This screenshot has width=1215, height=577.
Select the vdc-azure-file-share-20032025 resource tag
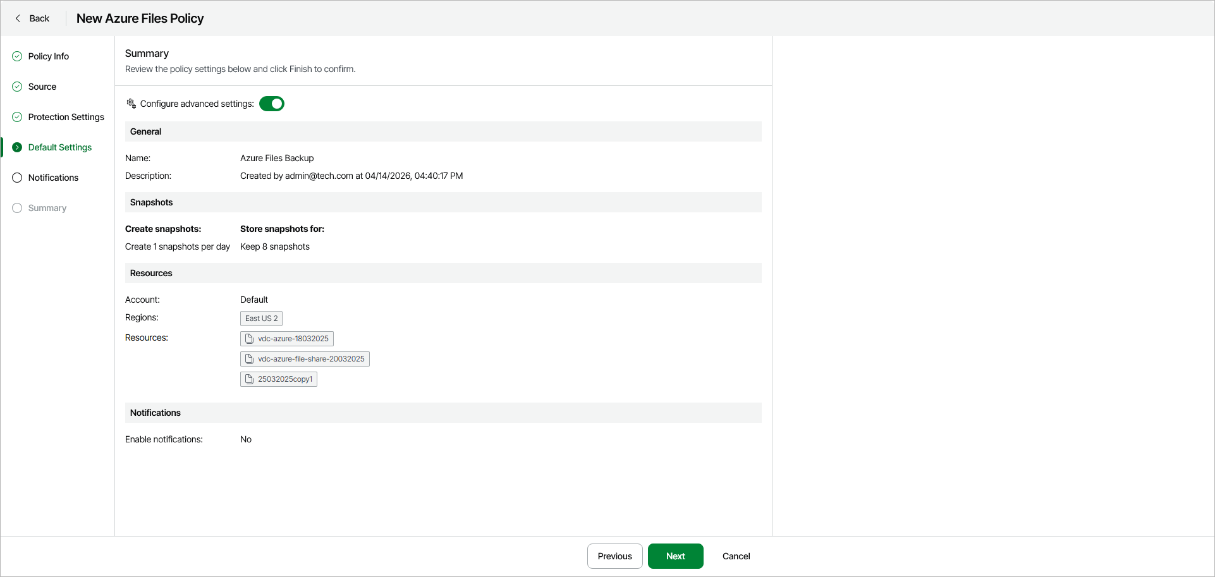point(305,359)
